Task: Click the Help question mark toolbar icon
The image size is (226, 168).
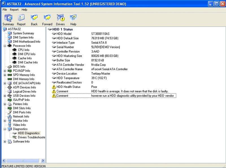Action: (73, 18)
